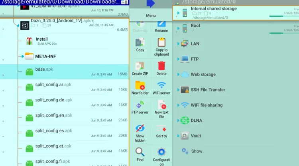
Task: Expand Web storage
Action: click(x=178, y=74)
